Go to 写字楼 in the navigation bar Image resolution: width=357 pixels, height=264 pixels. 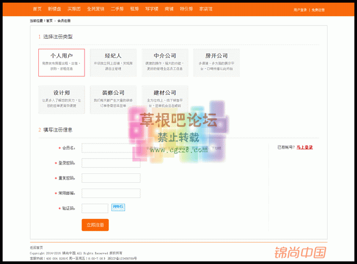[152, 9]
